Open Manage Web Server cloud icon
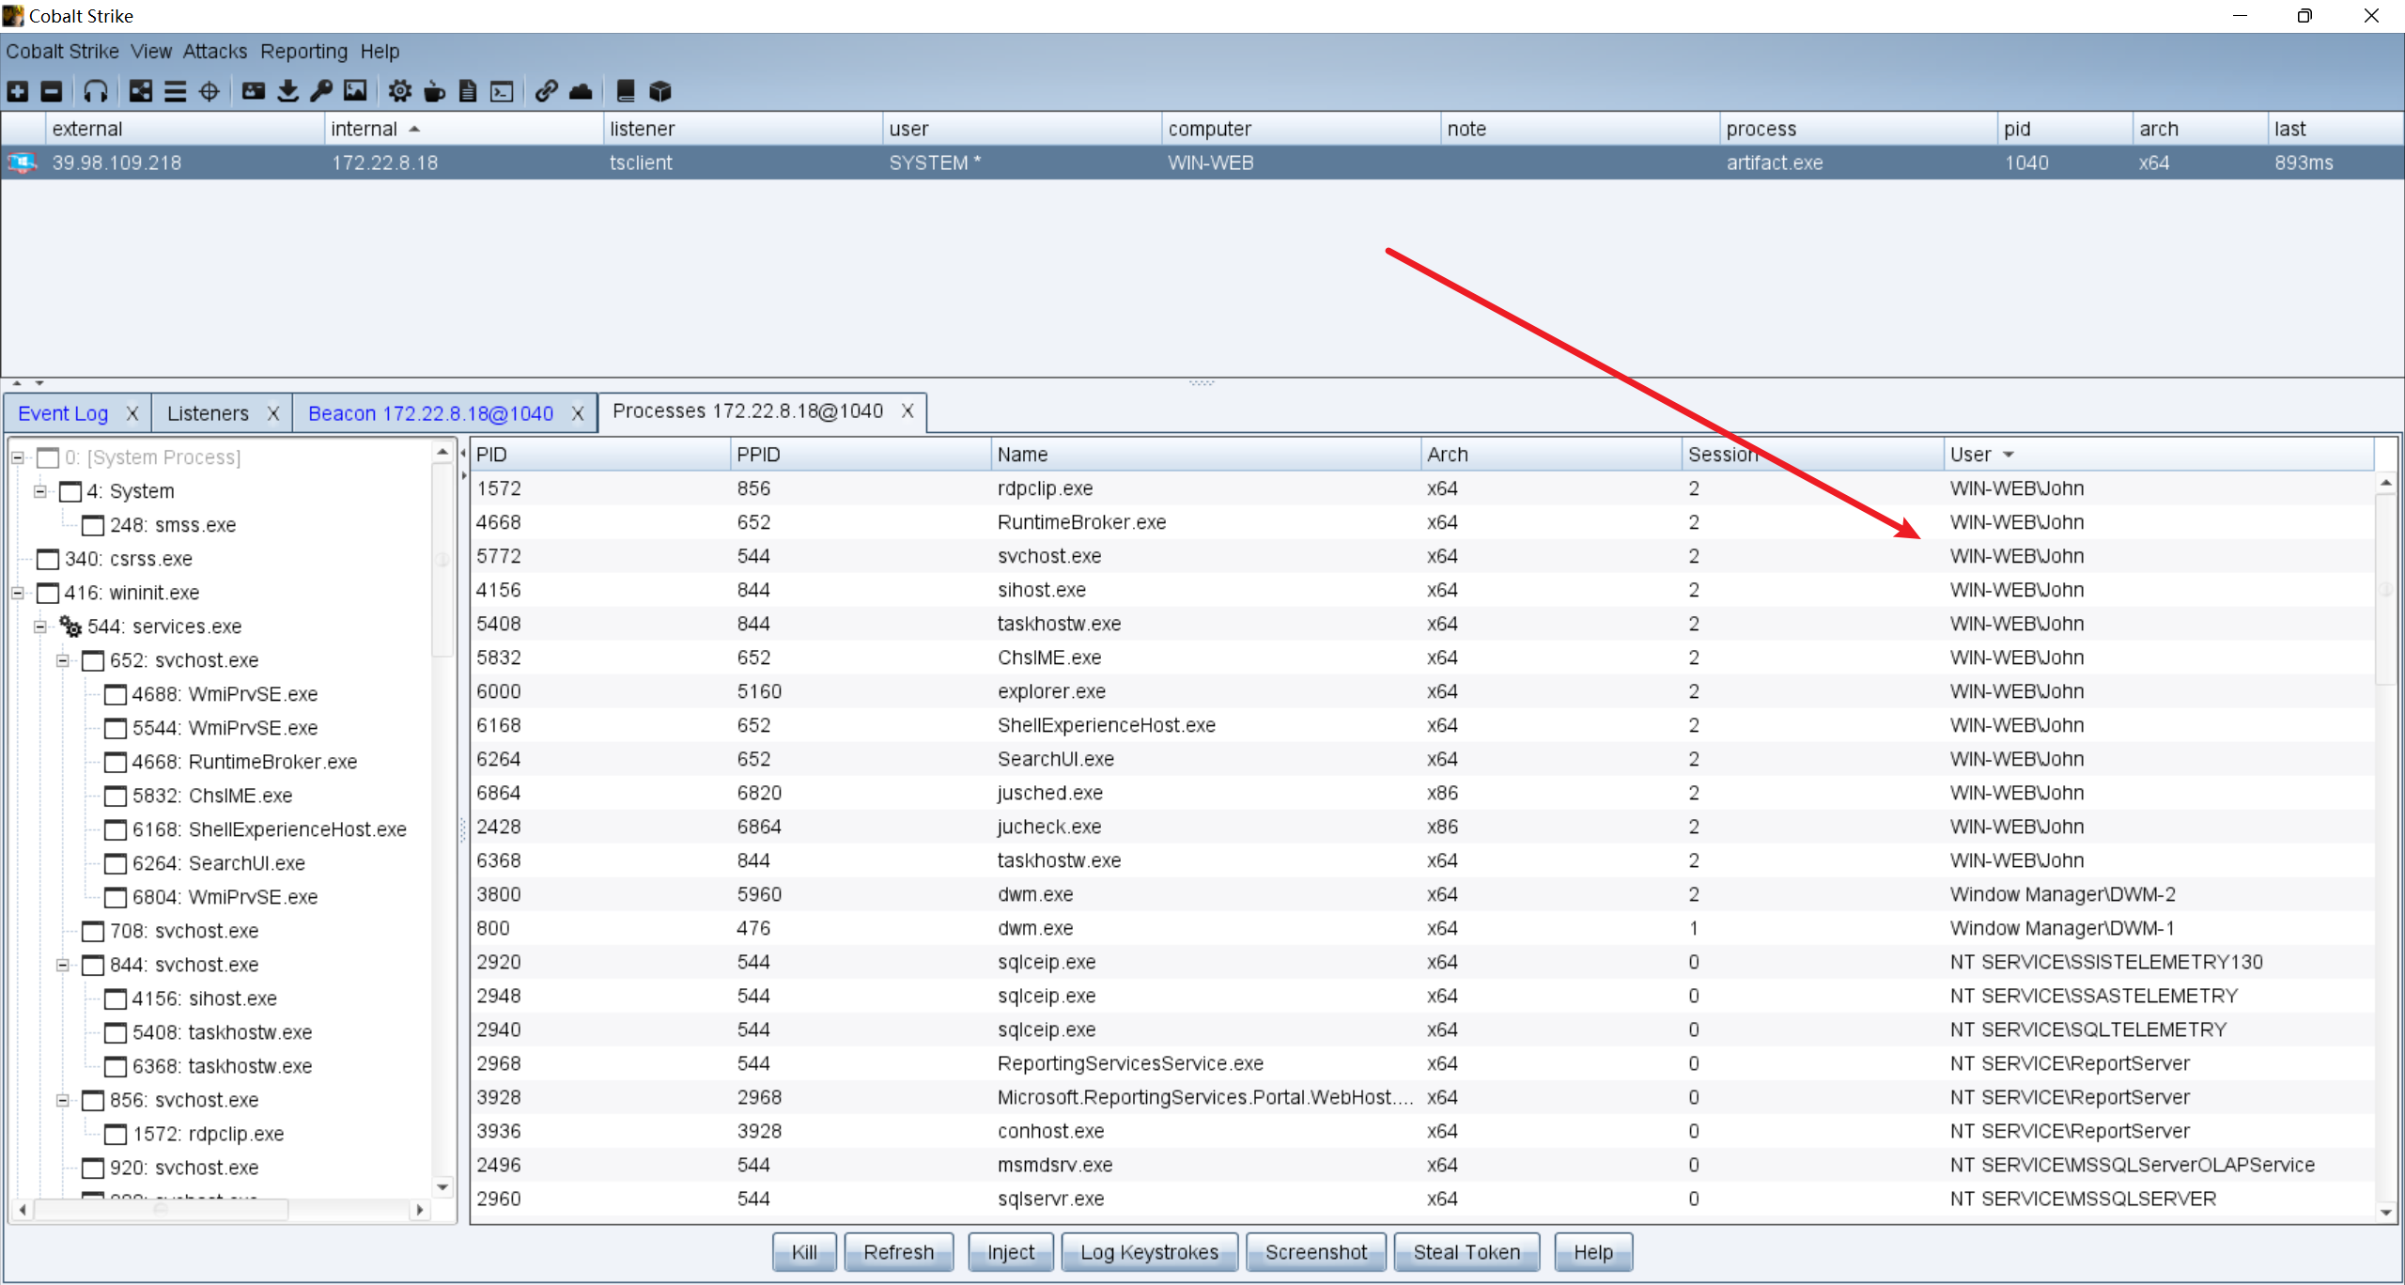Image resolution: width=2405 pixels, height=1285 pixels. click(x=581, y=91)
